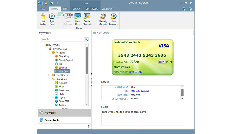Click the New Card ribbon icon
The image size is (231, 134).
pos(77,19)
